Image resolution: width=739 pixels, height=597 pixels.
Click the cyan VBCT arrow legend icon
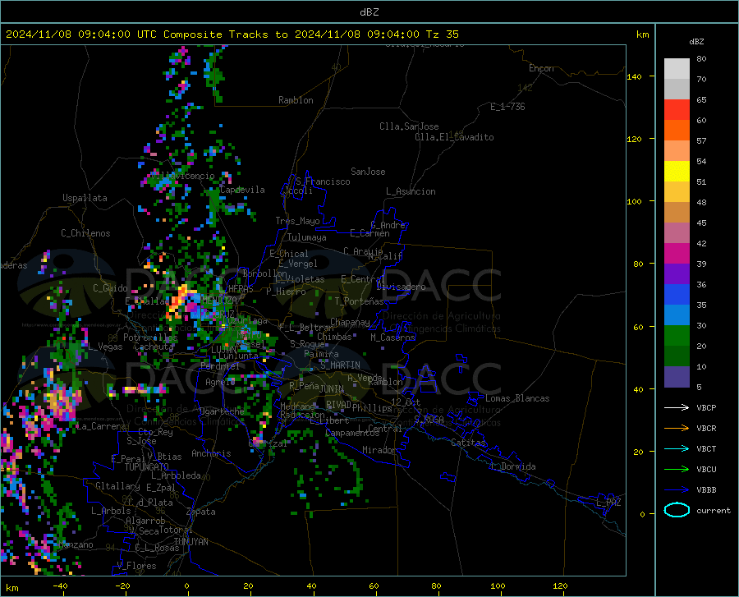click(x=677, y=448)
